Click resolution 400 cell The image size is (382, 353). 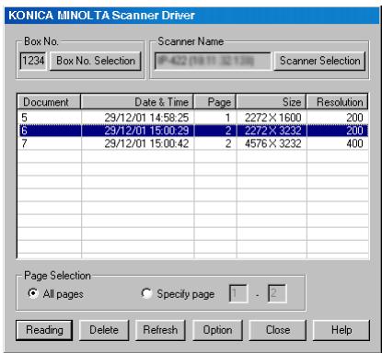(354, 143)
